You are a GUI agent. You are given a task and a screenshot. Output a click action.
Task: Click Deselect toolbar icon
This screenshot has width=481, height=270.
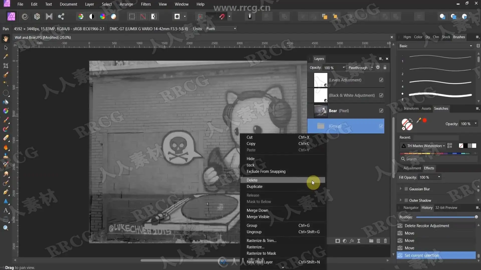tap(143, 16)
